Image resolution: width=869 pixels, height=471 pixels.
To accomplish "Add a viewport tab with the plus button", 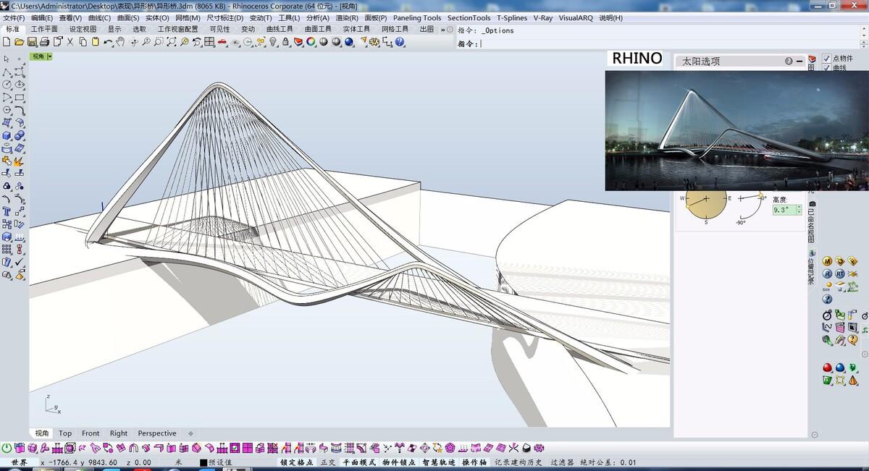I will coord(190,433).
